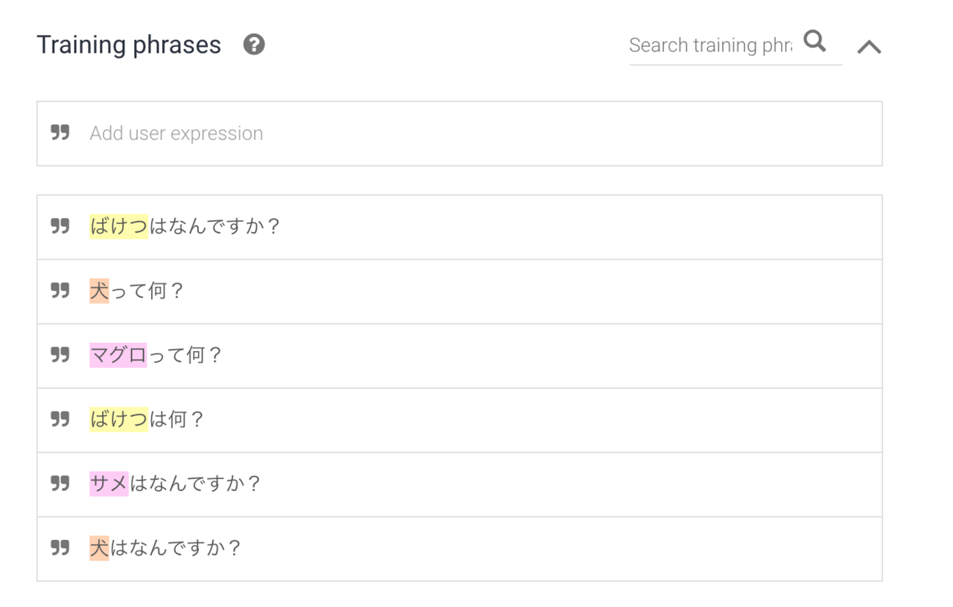Click the search magnifier icon
This screenshot has height=607, width=953.
815,42
